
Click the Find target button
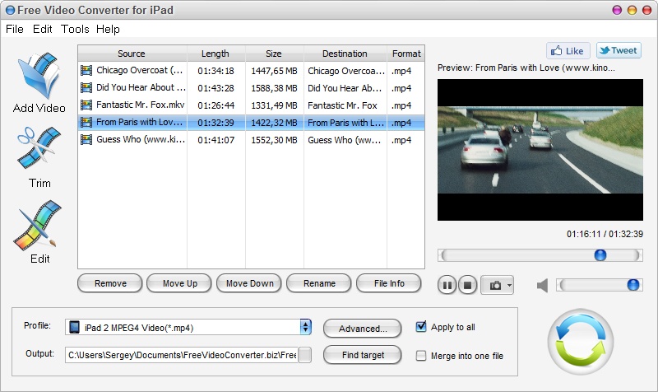[x=363, y=355]
